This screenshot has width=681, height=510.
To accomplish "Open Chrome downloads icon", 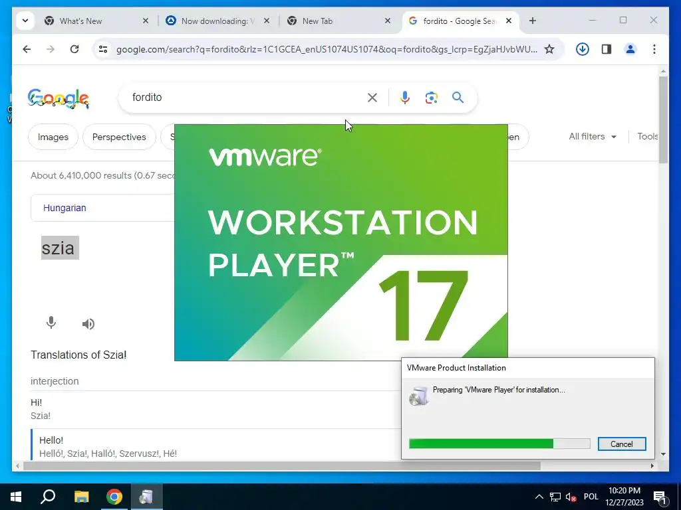I will (x=583, y=49).
